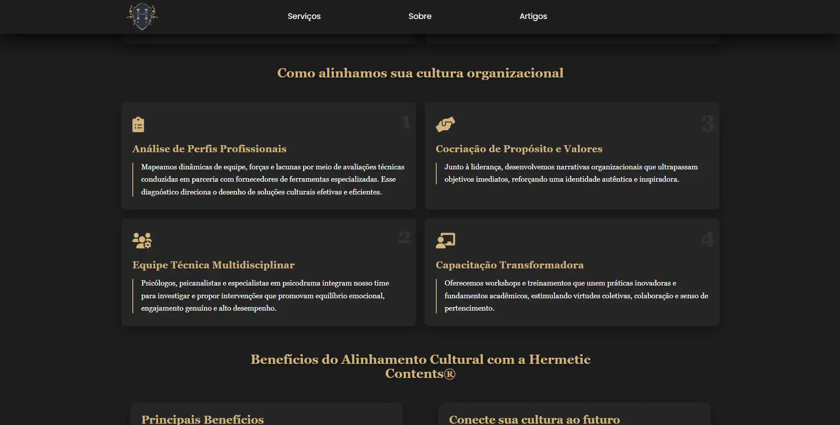Viewport: 840px width, 425px height.
Task: Click the Principais Benefícios card heading
Action: (x=202, y=419)
